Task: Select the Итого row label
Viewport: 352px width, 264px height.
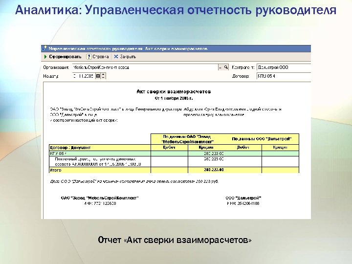Action: (55, 170)
